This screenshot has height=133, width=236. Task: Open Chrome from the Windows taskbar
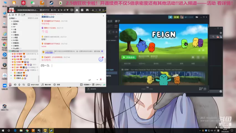[x=27, y=130]
